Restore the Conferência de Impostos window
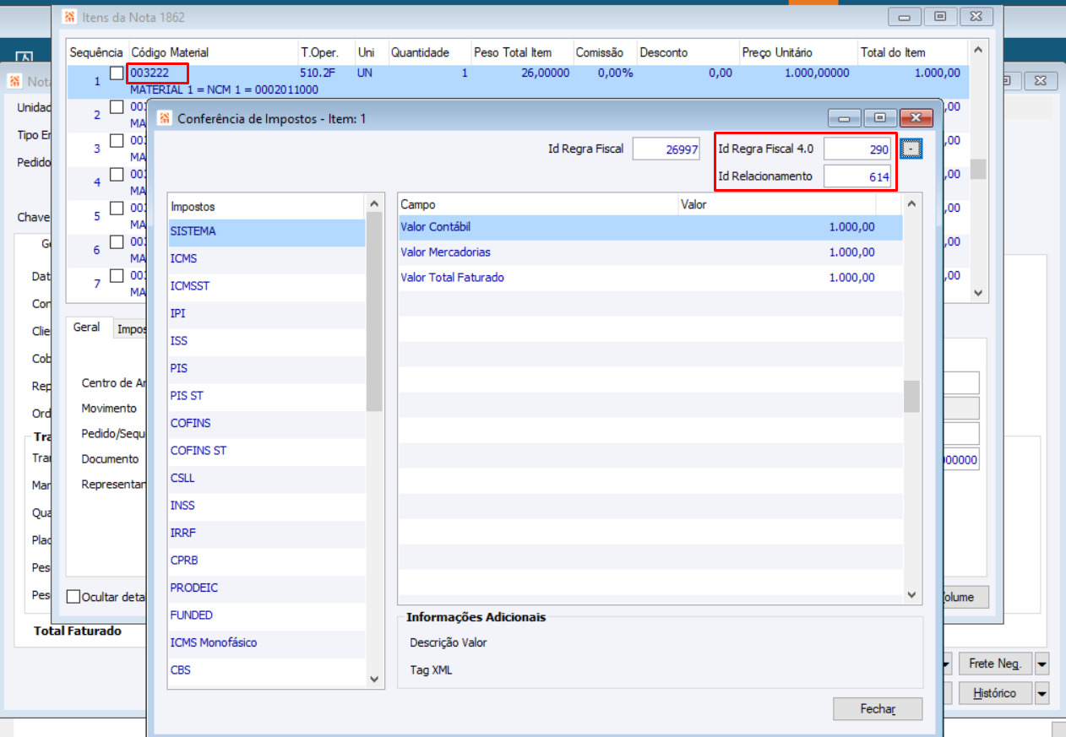This screenshot has height=737, width=1066. [x=879, y=118]
